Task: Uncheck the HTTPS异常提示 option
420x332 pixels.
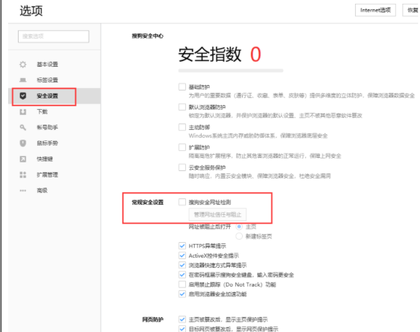Action: [182, 247]
